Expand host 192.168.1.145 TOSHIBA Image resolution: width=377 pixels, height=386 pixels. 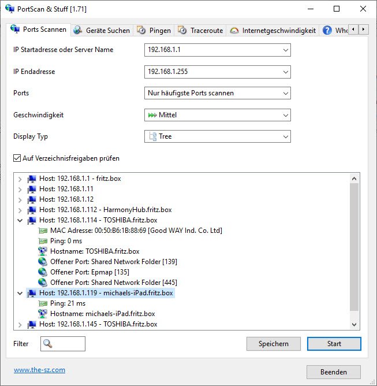click(20, 325)
